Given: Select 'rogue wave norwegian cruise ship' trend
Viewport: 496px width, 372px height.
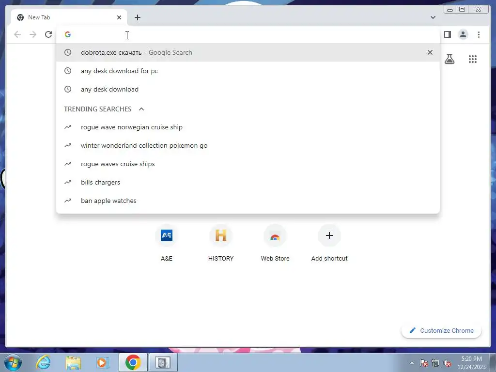Looking at the screenshot, I should pyautogui.click(x=248, y=127).
